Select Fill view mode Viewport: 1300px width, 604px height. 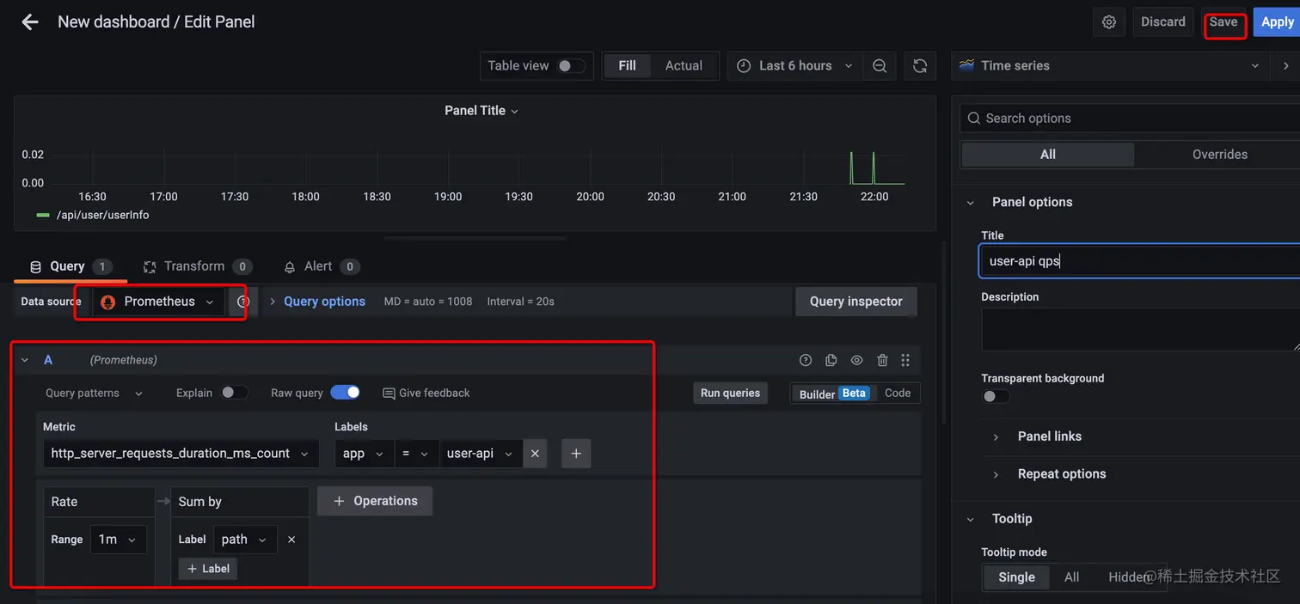point(628,66)
